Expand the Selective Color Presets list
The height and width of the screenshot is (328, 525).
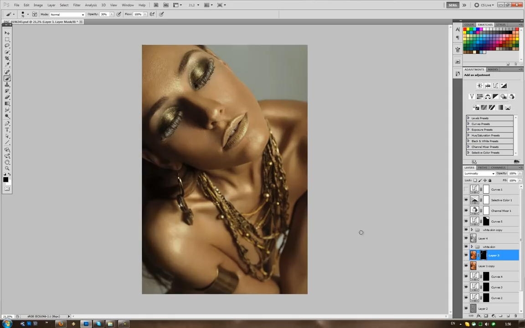[468, 153]
